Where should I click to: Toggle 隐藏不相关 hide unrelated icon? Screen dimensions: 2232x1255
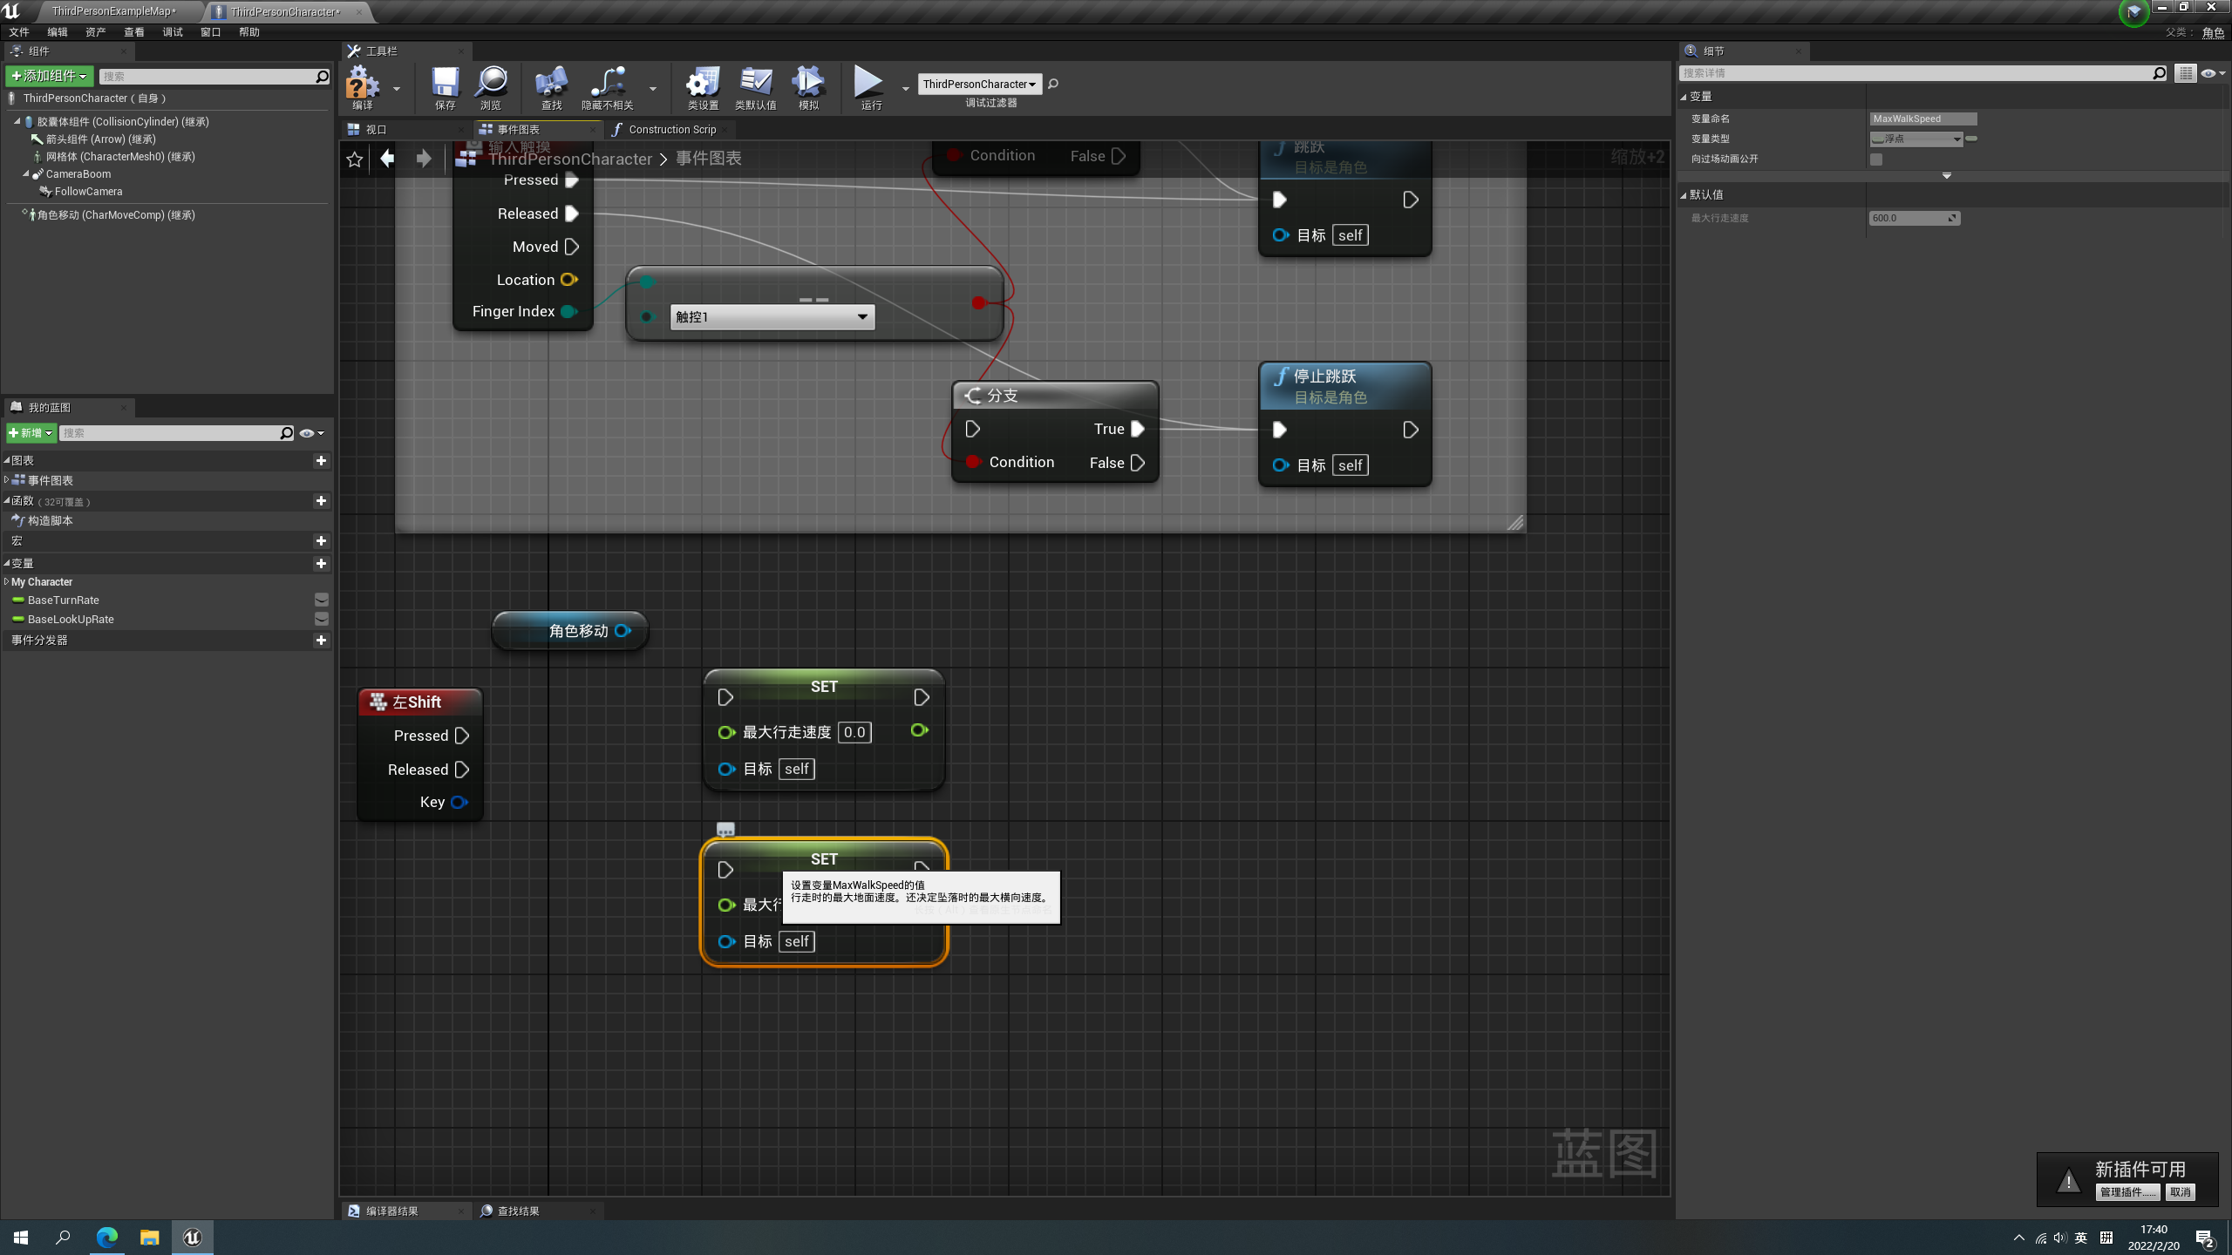click(x=608, y=87)
